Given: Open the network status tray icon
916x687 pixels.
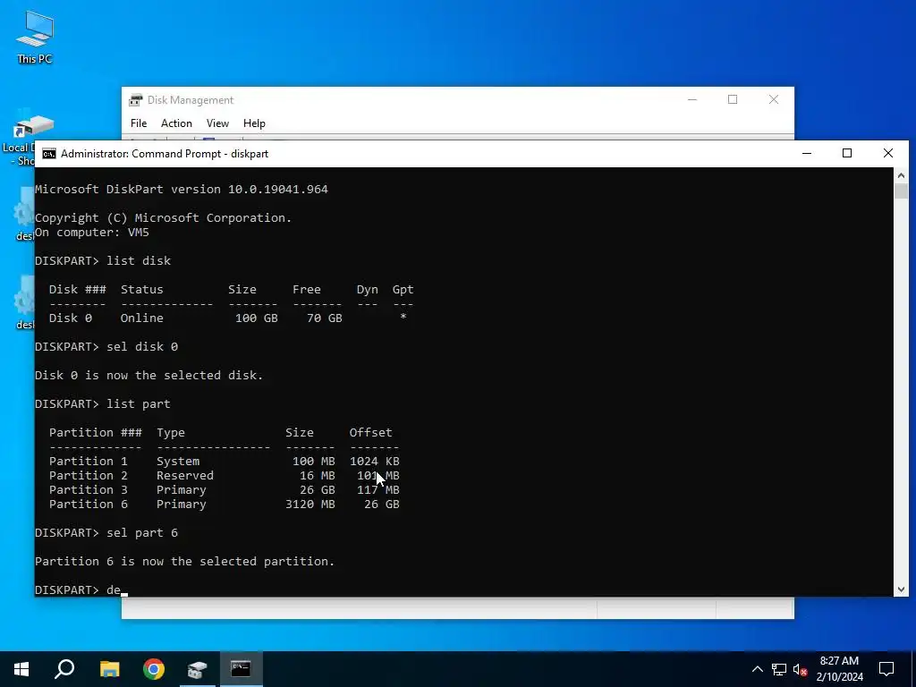Looking at the screenshot, I should coord(779,669).
